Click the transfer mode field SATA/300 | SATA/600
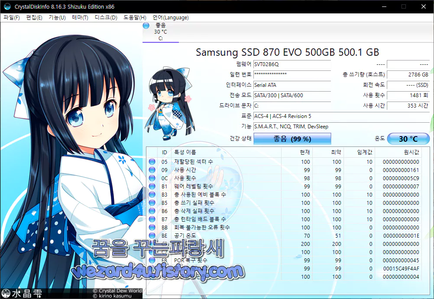This screenshot has height=299, width=434. coord(292,95)
